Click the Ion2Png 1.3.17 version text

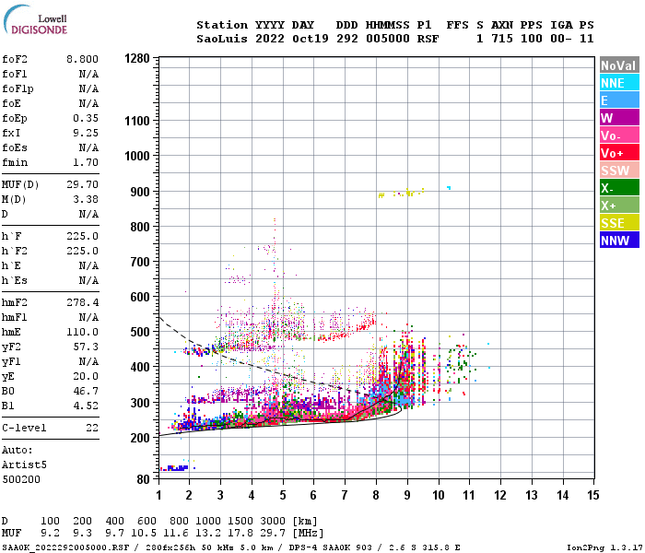(604, 547)
